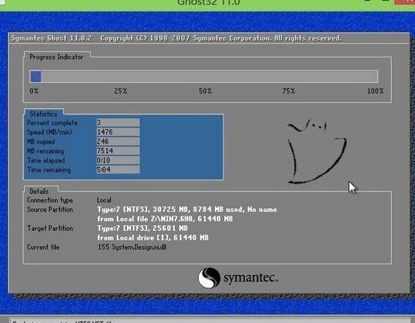Click the file name '155 System.Design.ni.dll'
The image size is (415, 323).
(x=132, y=247)
